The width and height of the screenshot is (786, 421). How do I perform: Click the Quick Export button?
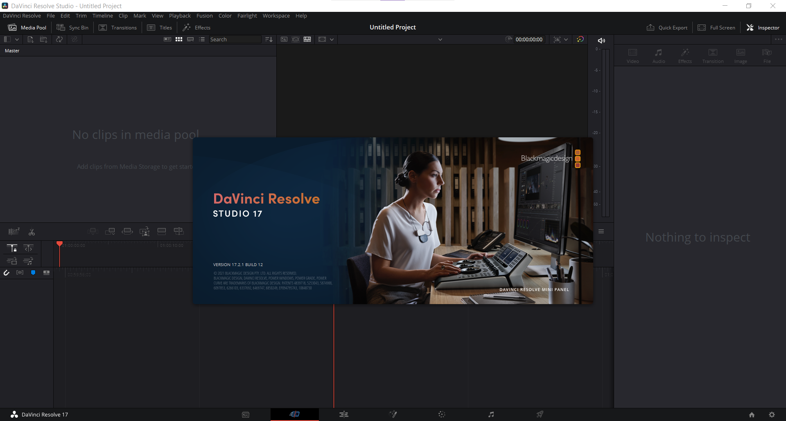click(x=667, y=27)
